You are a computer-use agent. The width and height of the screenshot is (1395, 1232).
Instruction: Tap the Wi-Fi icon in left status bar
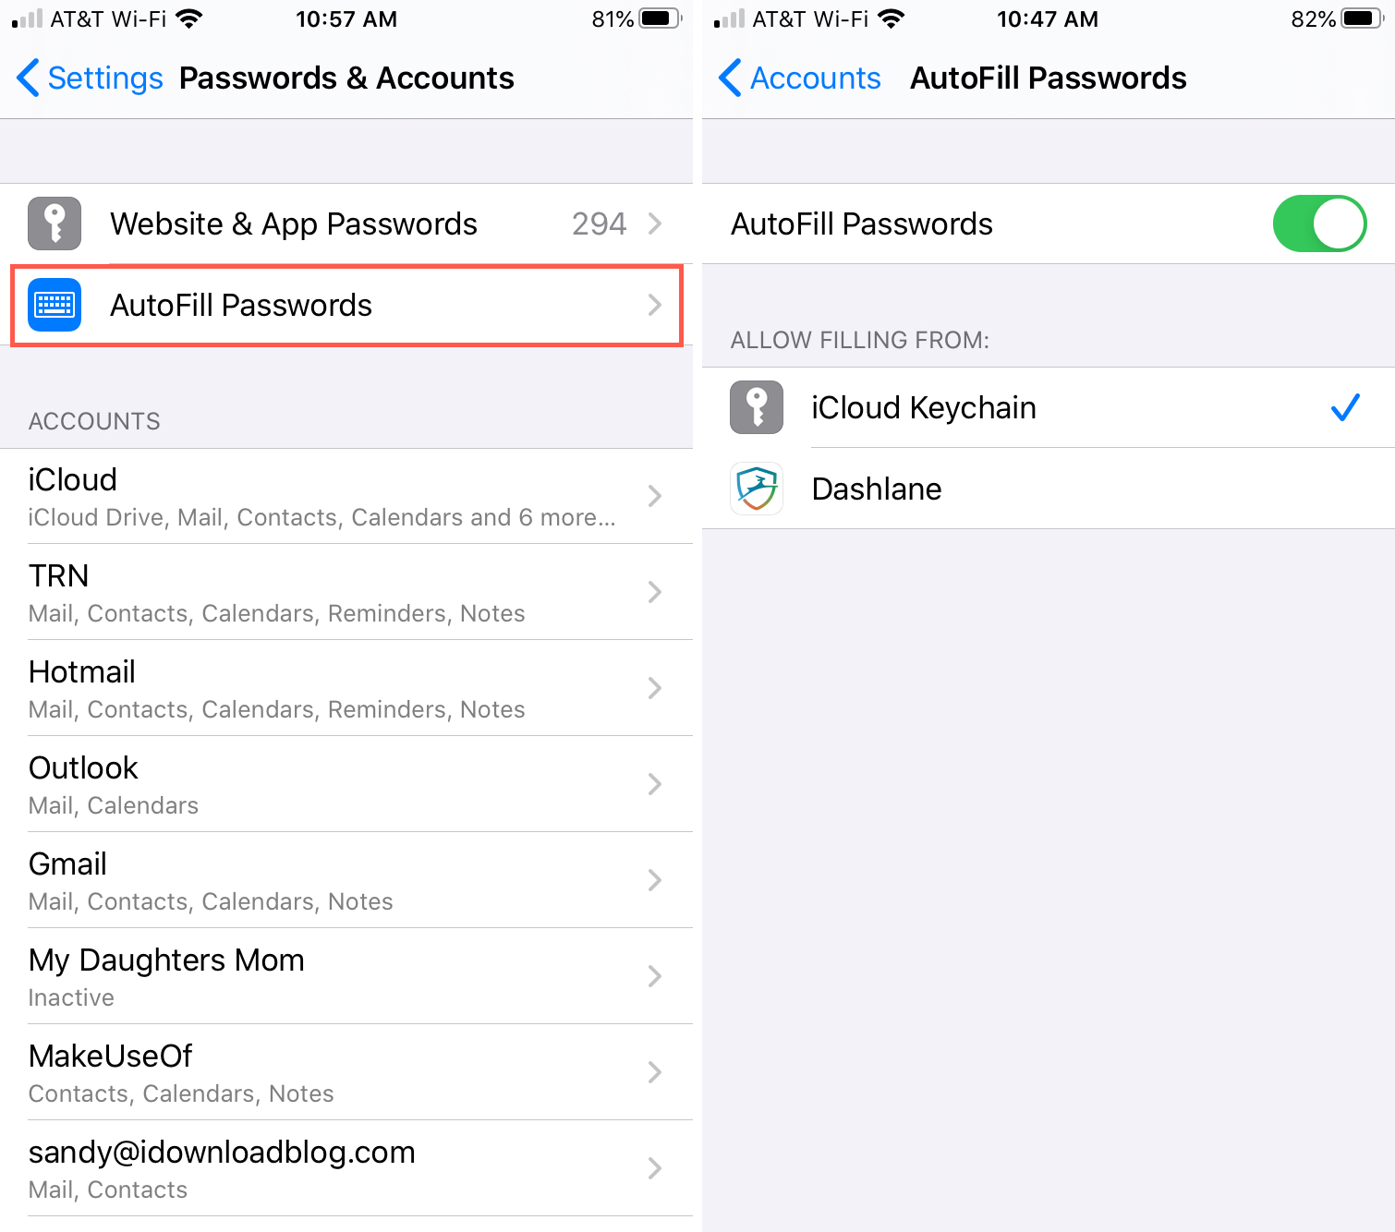188,18
